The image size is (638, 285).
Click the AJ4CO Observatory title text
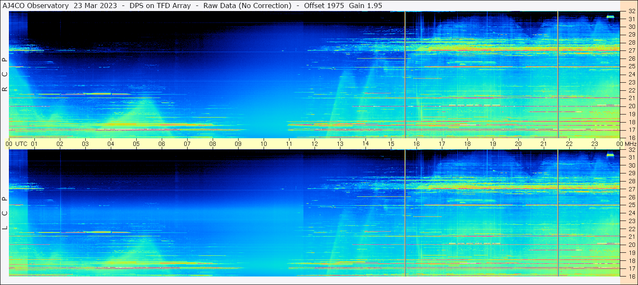36,6
